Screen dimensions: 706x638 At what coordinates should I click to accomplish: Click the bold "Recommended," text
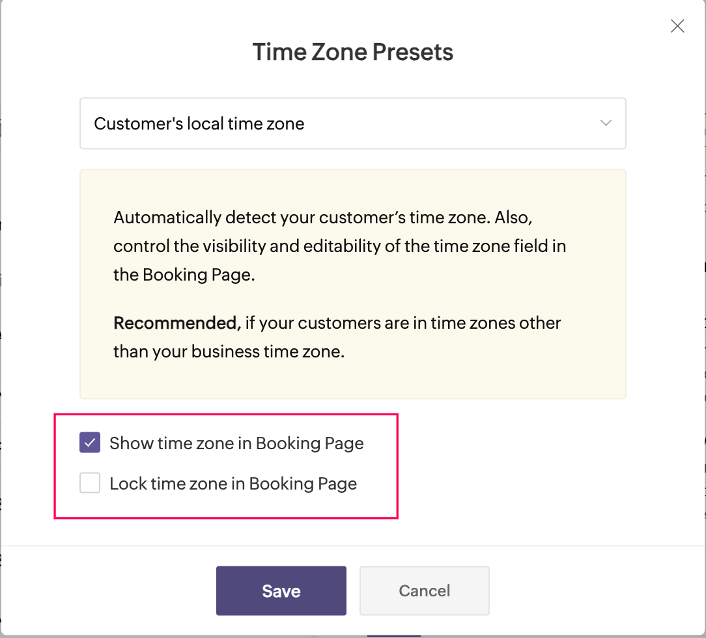pos(177,323)
